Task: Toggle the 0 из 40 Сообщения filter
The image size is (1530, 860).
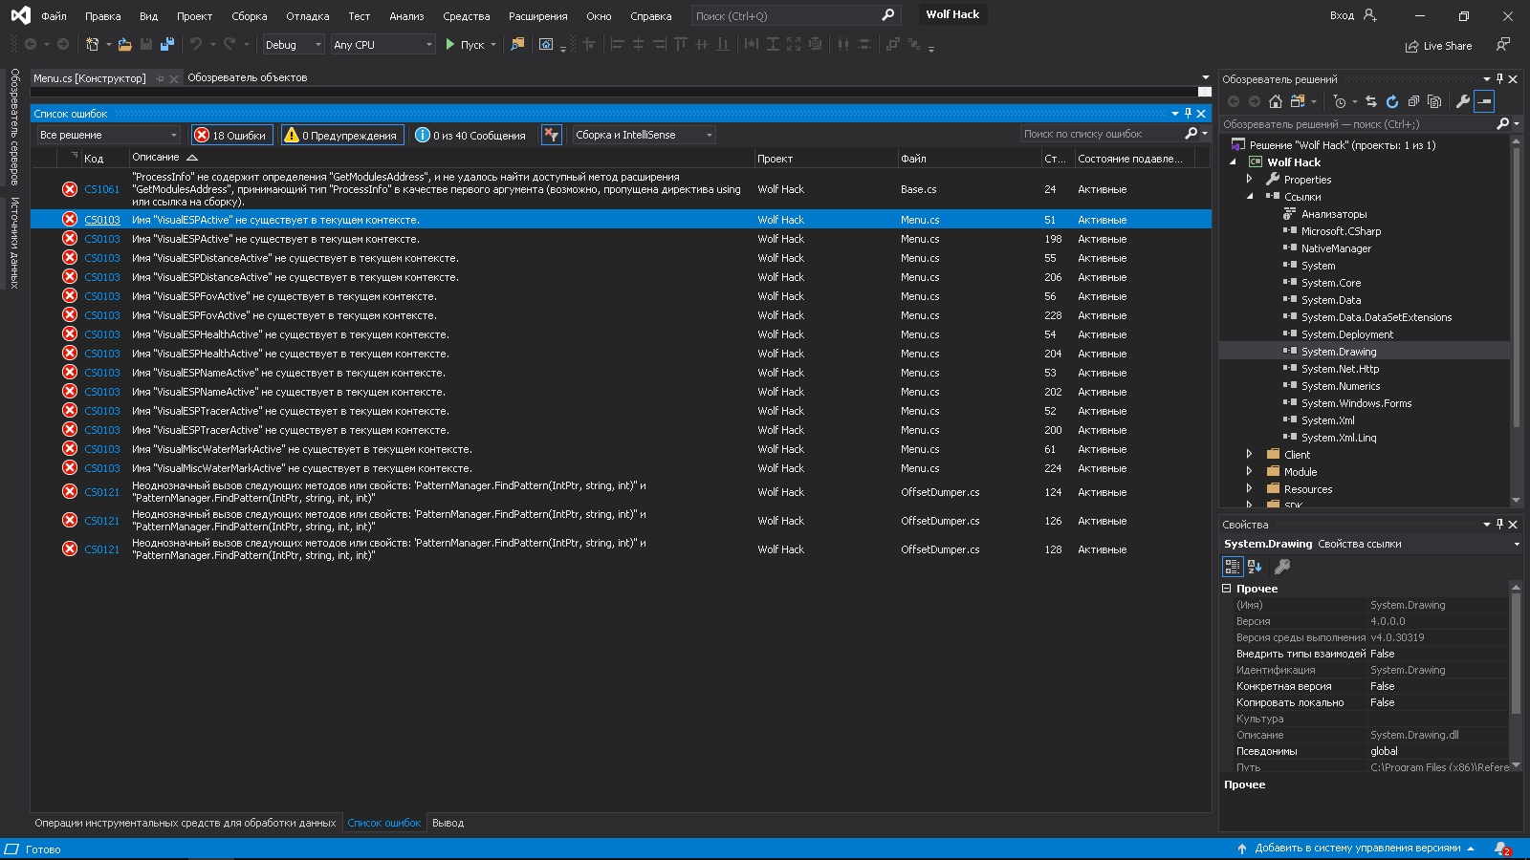Action: coord(470,135)
